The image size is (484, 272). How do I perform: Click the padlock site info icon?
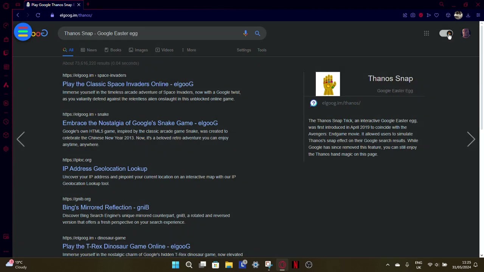point(52,15)
